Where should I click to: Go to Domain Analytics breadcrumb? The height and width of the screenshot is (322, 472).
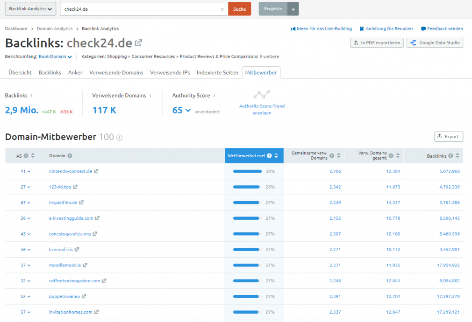[x=55, y=28]
